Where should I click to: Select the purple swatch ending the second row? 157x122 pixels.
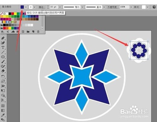click(37, 16)
